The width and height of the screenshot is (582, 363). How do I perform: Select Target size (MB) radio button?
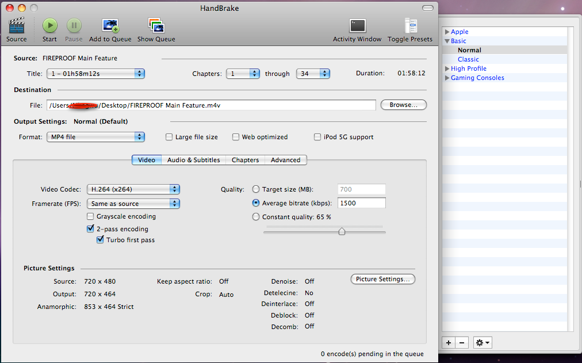tap(256, 189)
